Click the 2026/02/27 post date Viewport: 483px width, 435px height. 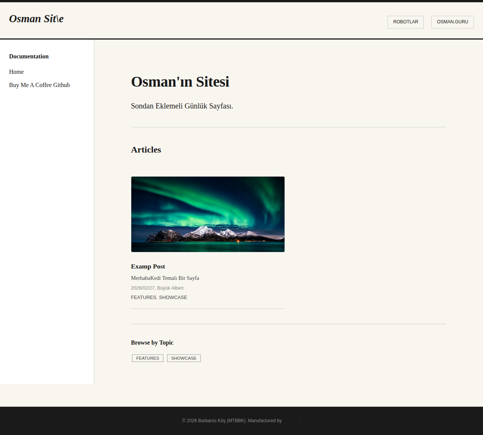pos(143,288)
